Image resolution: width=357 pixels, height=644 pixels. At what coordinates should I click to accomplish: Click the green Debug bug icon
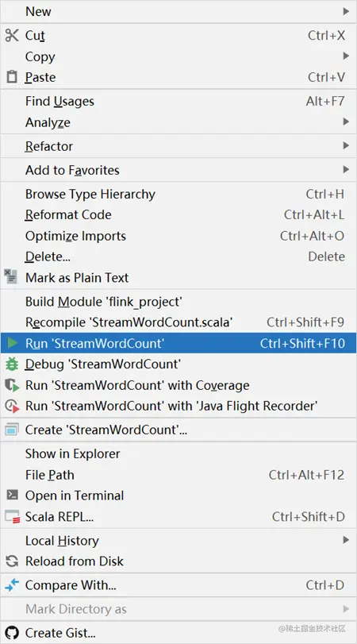(x=11, y=364)
